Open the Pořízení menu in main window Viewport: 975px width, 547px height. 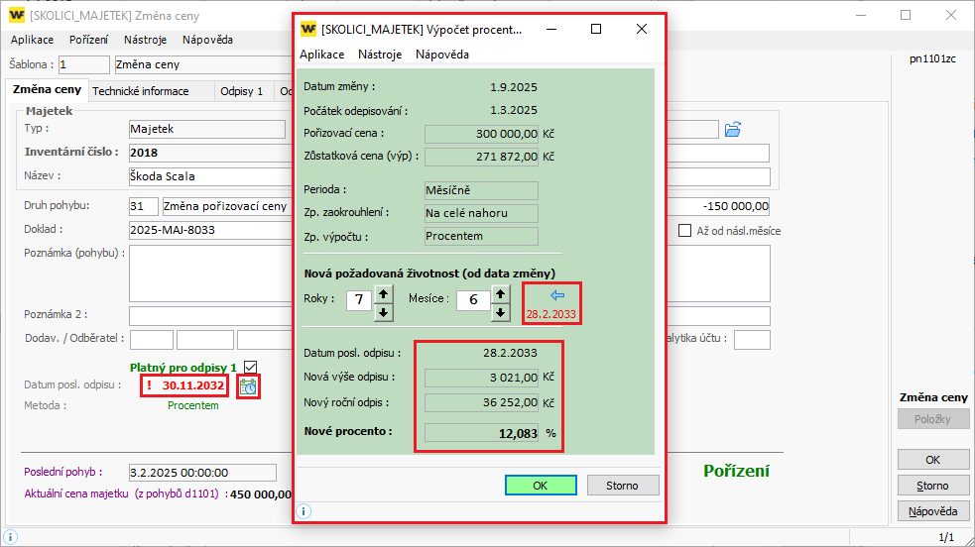coord(89,40)
